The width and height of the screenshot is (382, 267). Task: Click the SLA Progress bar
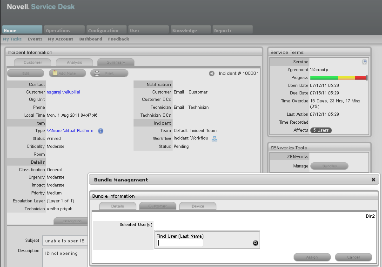coord(339,78)
